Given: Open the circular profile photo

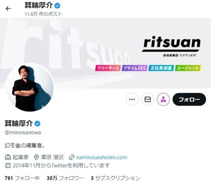Looking at the screenshot, I should click(30, 87).
